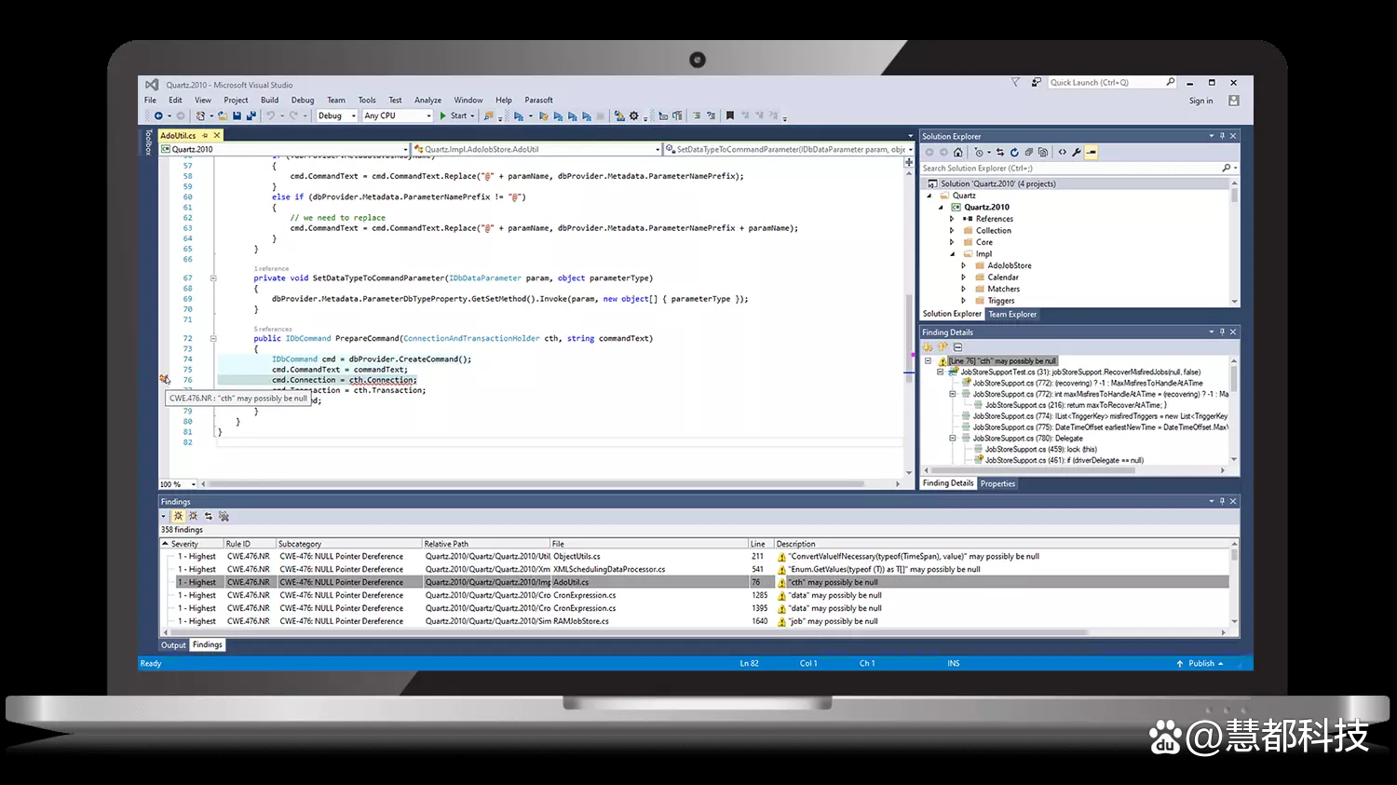Click the feedback icon beside Quick Launch
The image size is (1397, 785).
pos(1036,82)
